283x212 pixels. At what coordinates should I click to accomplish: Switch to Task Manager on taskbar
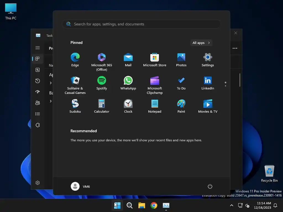tap(166, 205)
